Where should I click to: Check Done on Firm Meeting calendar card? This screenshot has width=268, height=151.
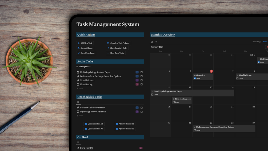point(174,102)
